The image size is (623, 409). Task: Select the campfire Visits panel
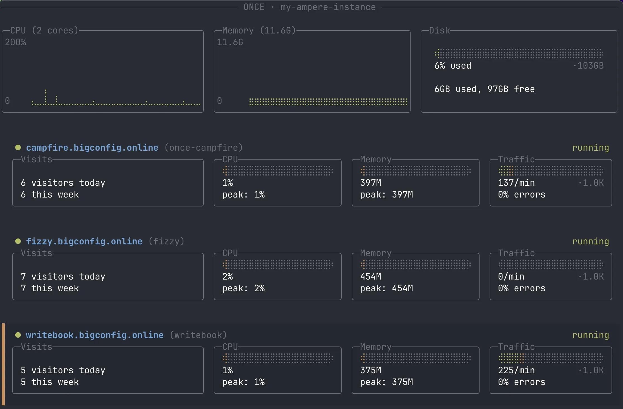click(108, 183)
